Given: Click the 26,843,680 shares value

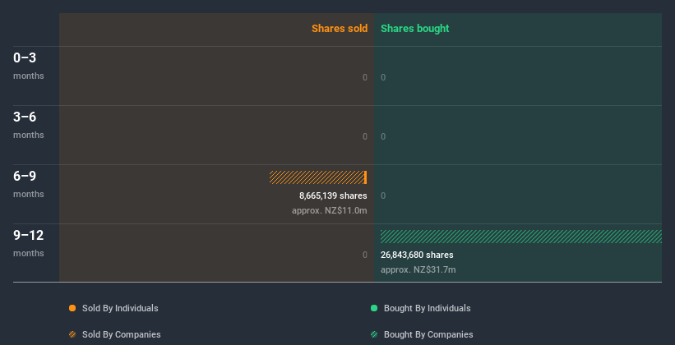Looking at the screenshot, I should pyautogui.click(x=417, y=255).
